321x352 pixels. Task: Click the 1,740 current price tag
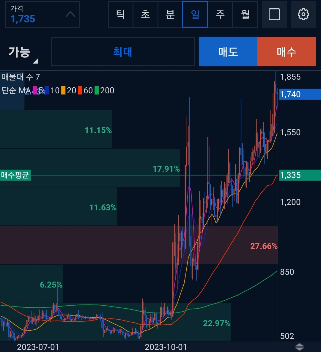[x=300, y=94]
